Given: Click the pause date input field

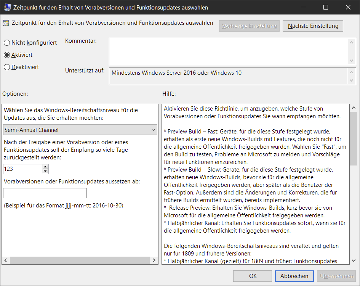Looking at the screenshot, I should [45, 193].
